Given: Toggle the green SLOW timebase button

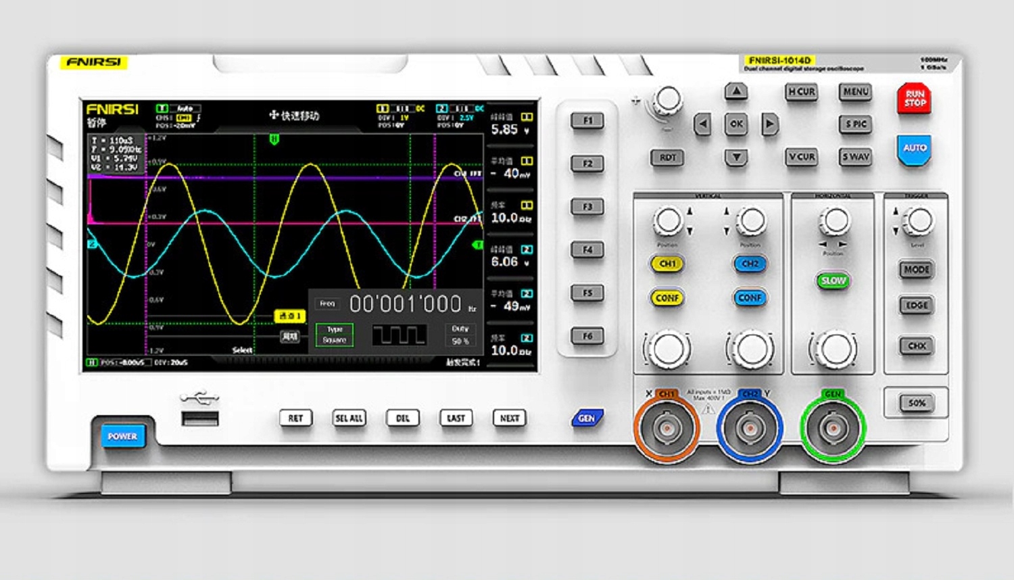Looking at the screenshot, I should [x=833, y=281].
